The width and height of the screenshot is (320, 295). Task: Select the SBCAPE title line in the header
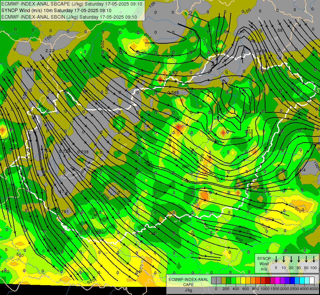(72, 4)
